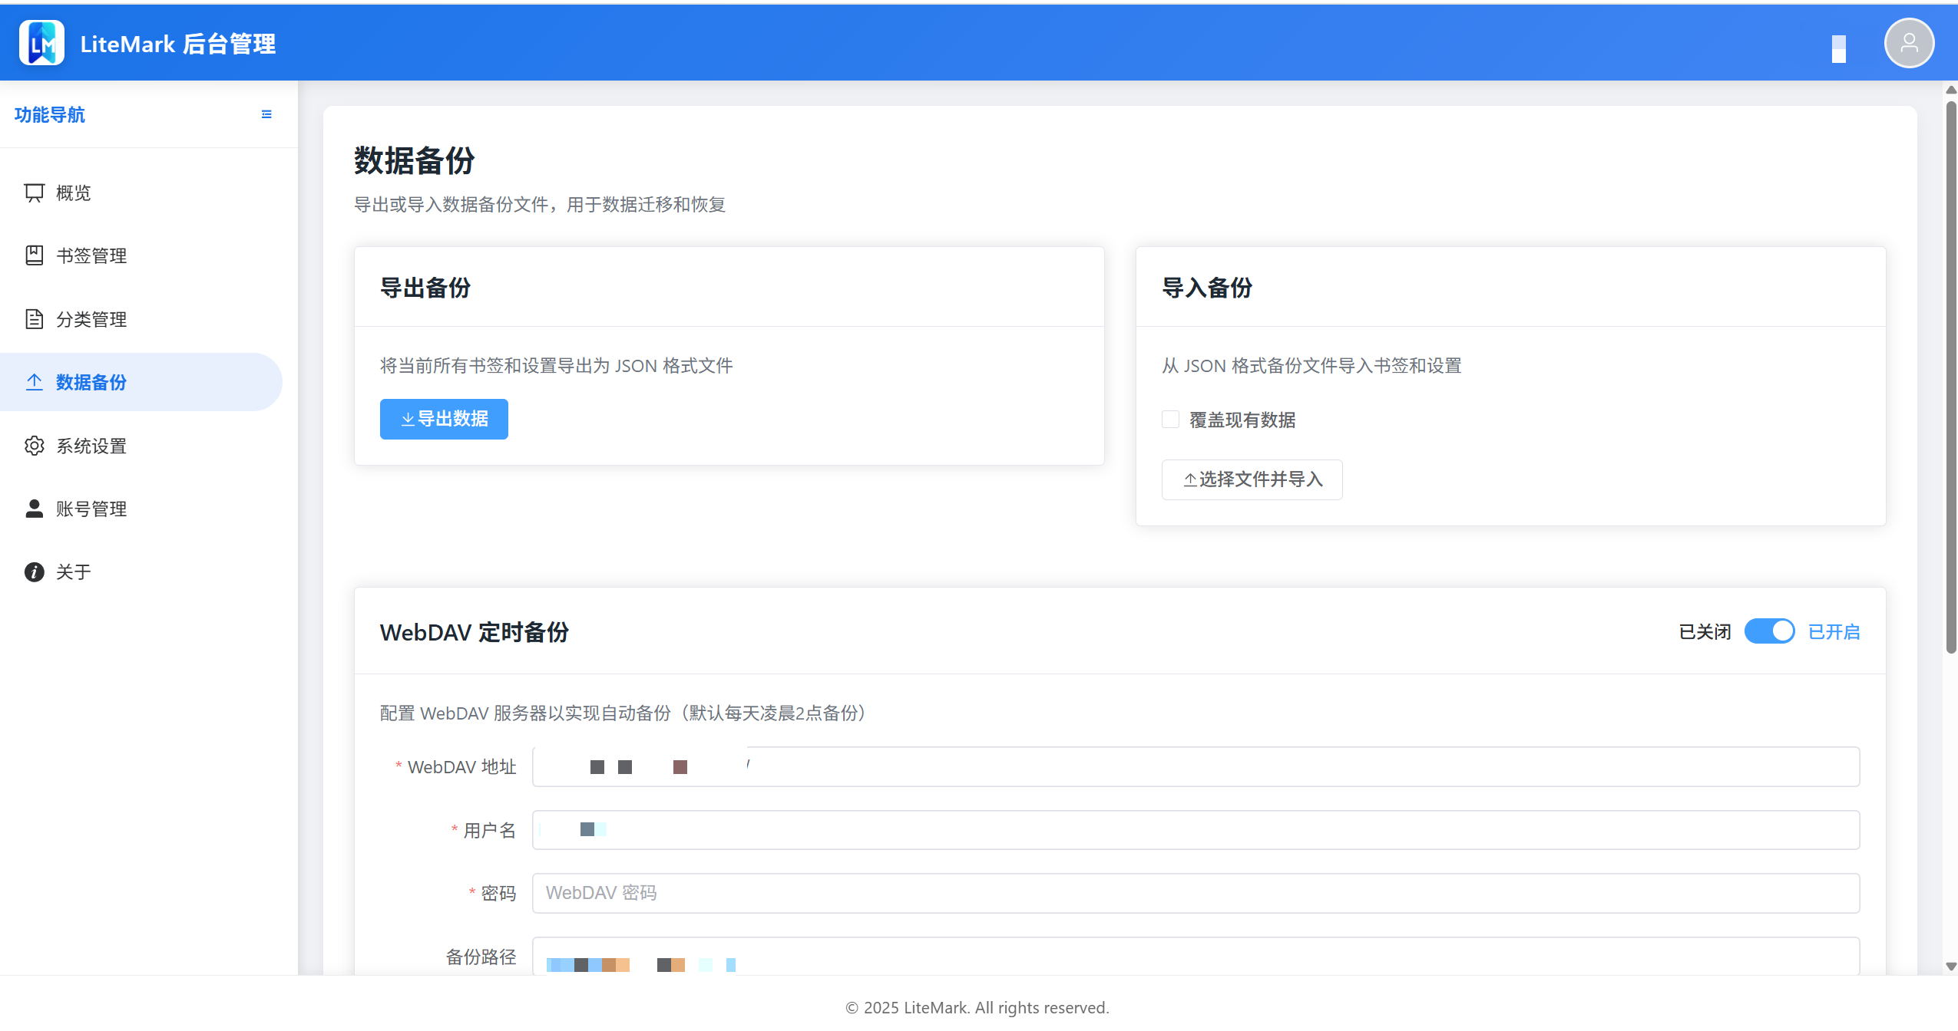This screenshot has width=1958, height=1031.
Task: Click the upload icon beside 数据备份
Action: click(35, 381)
